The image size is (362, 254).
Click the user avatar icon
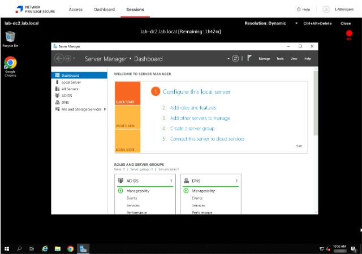pyautogui.click(x=326, y=10)
